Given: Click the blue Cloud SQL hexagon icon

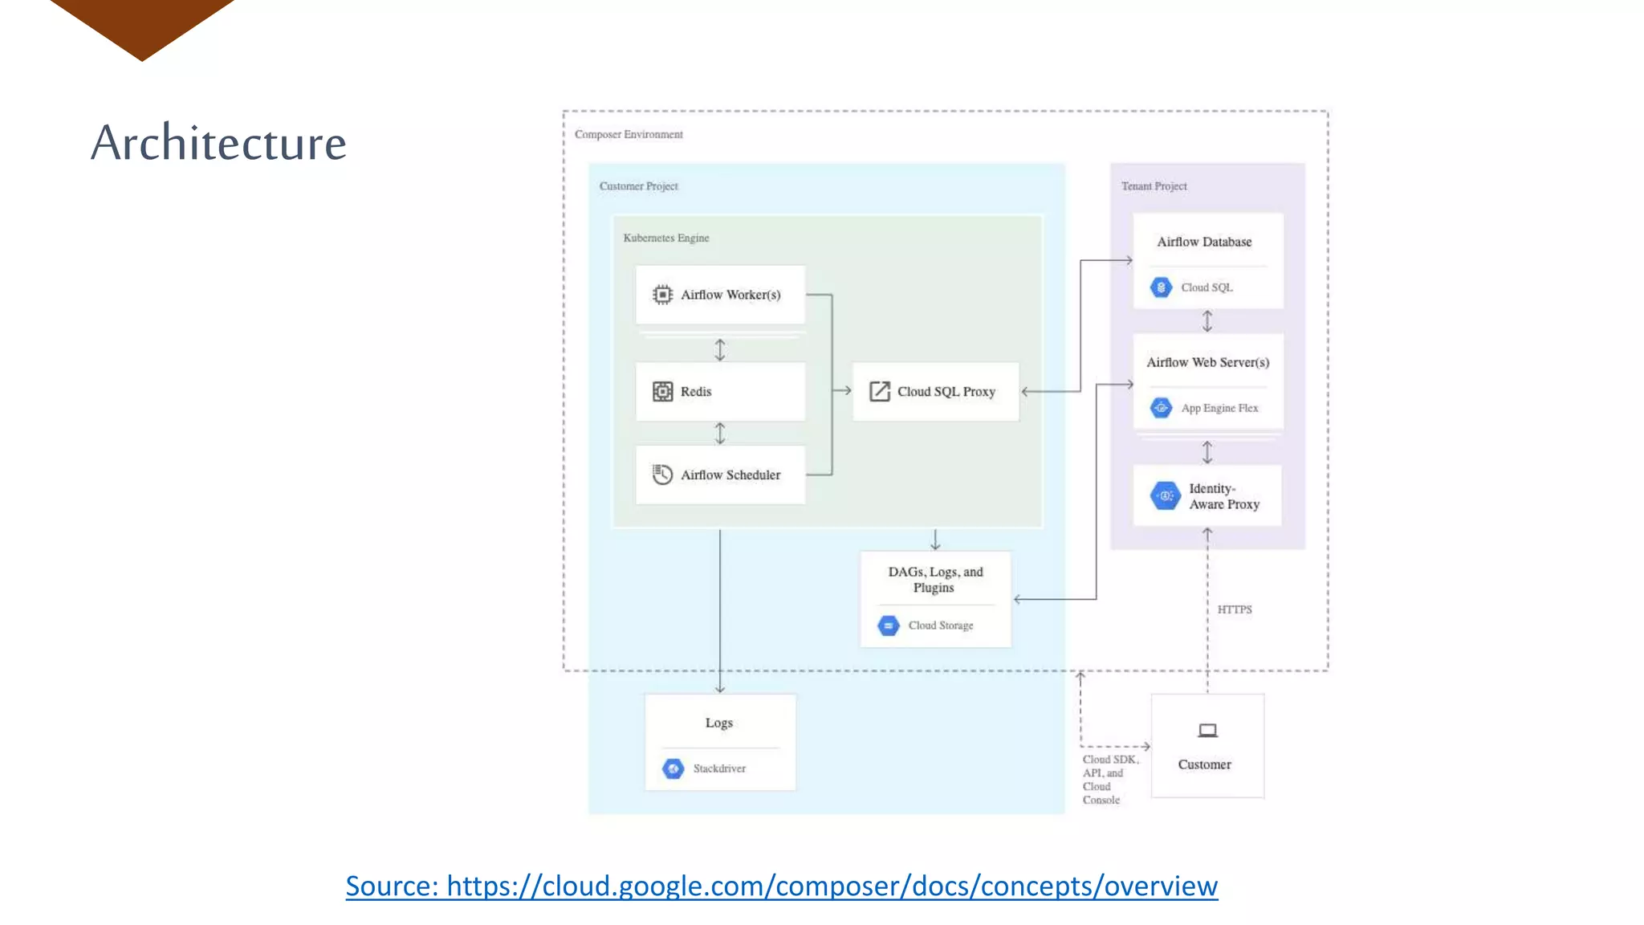Looking at the screenshot, I should (x=1161, y=287).
